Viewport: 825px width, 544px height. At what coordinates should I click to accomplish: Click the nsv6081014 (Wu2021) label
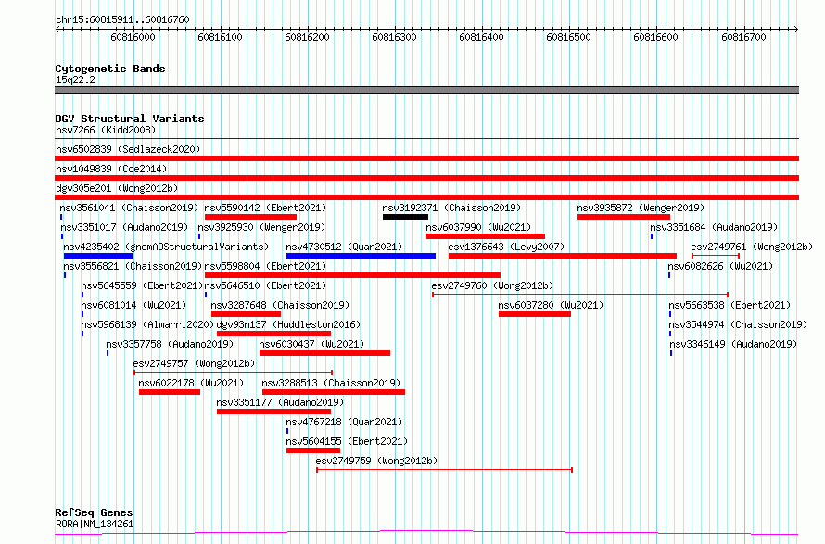[x=133, y=305]
